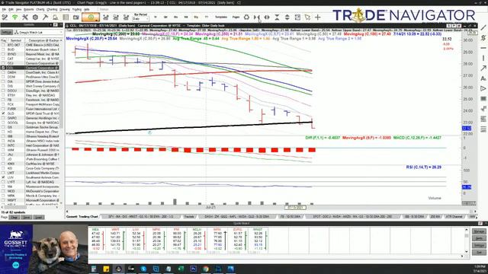Image resolution: width=488 pixels, height=274 pixels.
Task: Open the Reports menu
Action: click(x=29, y=10)
